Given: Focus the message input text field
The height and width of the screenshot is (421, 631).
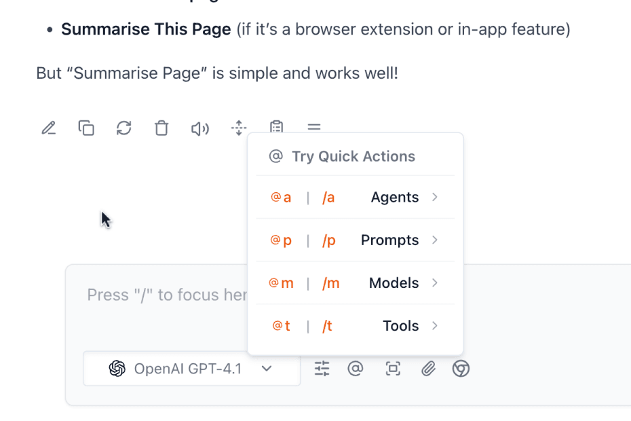Looking at the screenshot, I should 163,295.
